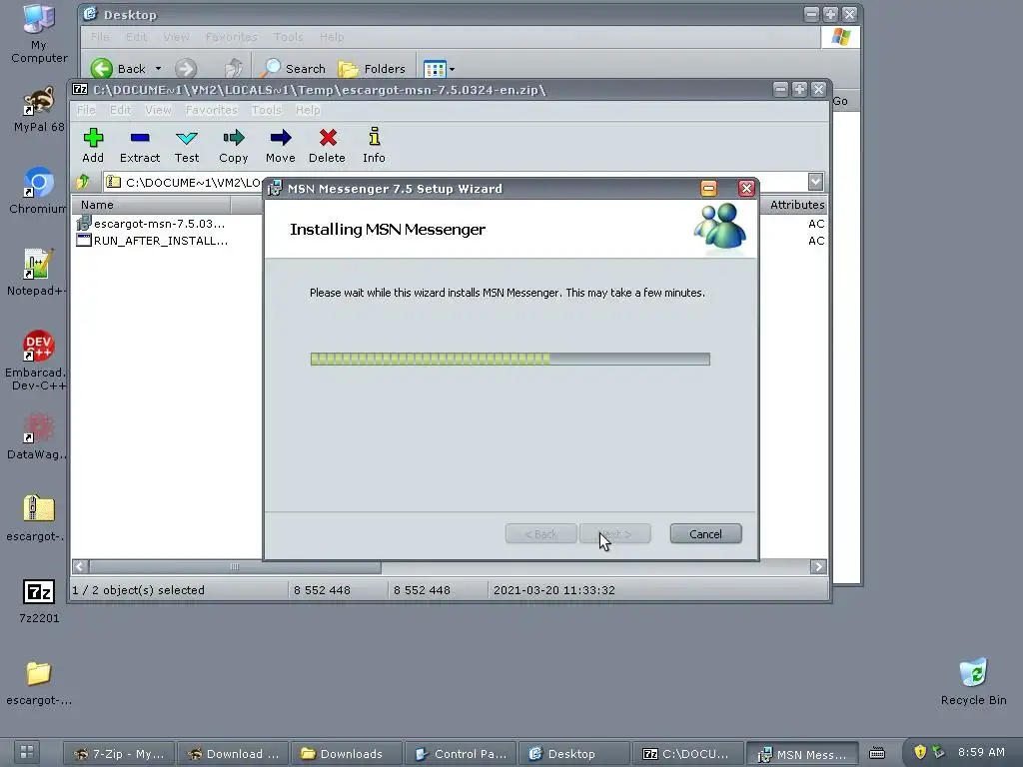Open Edit menu in 7-Zip window
Viewport: 1023px width, 767px height.
[120, 110]
